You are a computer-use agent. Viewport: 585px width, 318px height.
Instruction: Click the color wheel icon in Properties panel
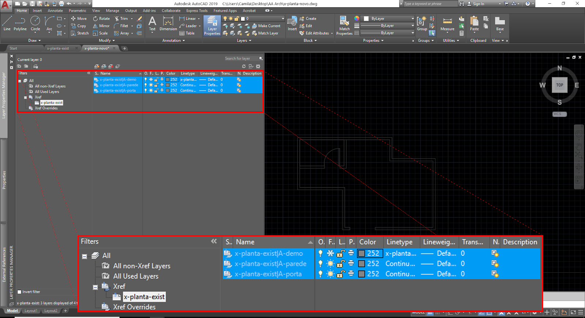point(357,19)
